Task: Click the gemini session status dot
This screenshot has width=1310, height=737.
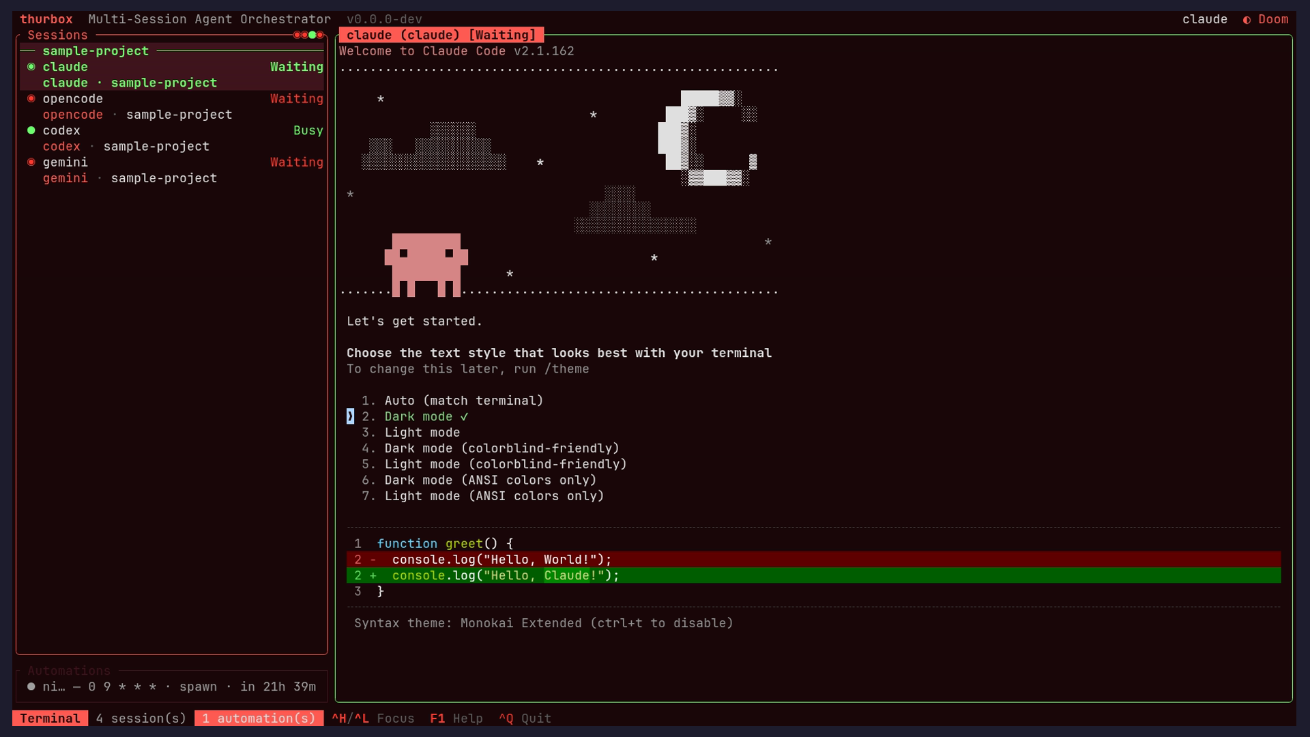Action: 31,162
